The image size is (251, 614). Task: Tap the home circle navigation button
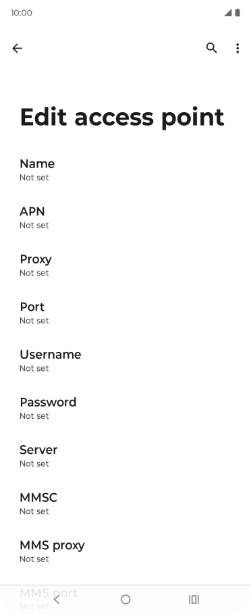(125, 599)
